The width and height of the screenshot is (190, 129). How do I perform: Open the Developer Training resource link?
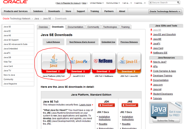coord(162,76)
